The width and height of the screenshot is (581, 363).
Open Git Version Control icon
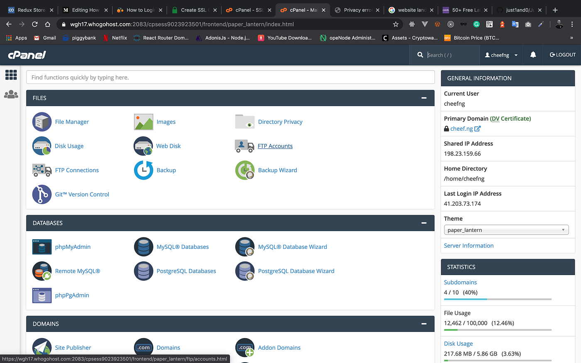pyautogui.click(x=42, y=194)
